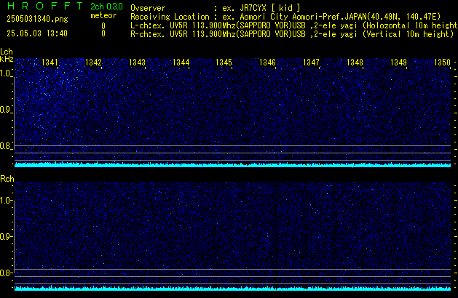Click the Lch 0.8 kHz axis label
Screen dimensions: 458x298
click(x=6, y=146)
